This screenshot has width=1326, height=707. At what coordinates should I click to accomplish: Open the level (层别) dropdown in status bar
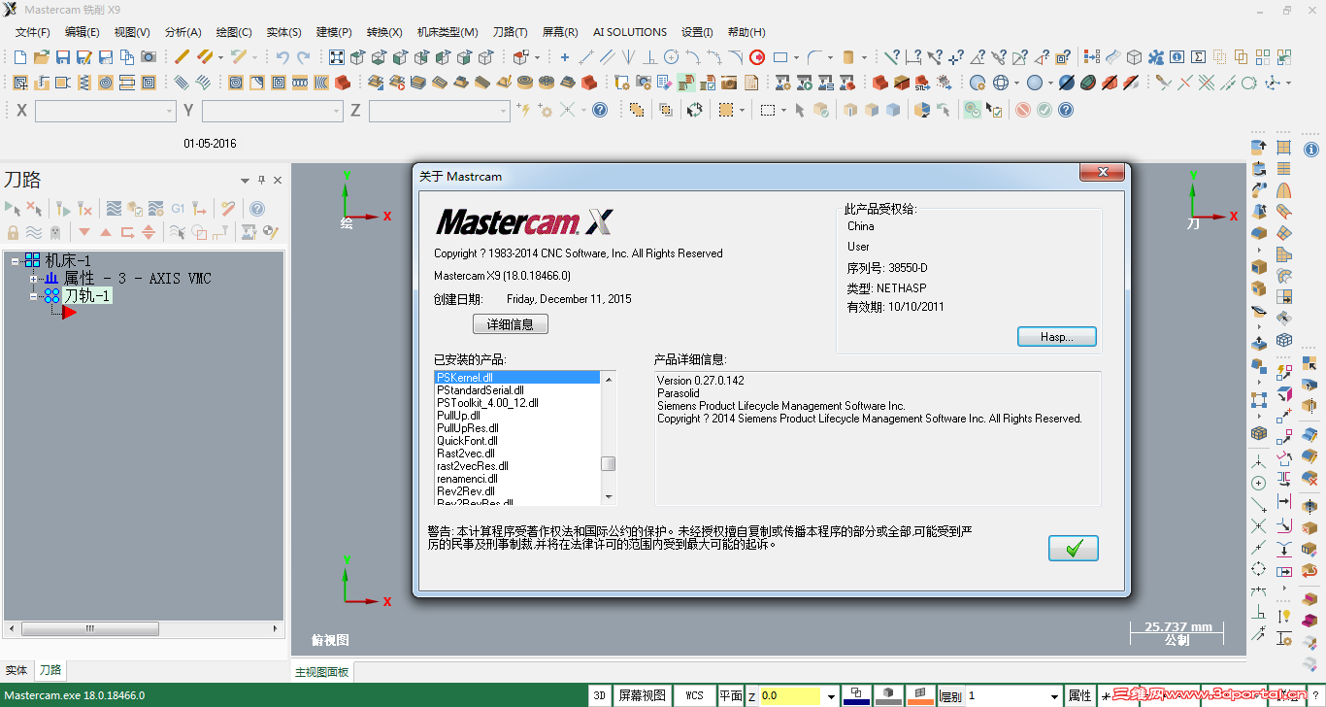click(x=1054, y=696)
